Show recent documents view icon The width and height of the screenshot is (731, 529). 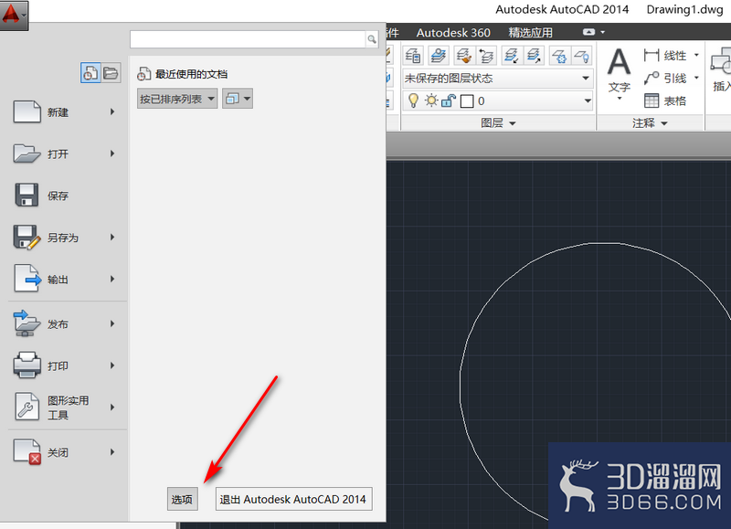click(90, 73)
